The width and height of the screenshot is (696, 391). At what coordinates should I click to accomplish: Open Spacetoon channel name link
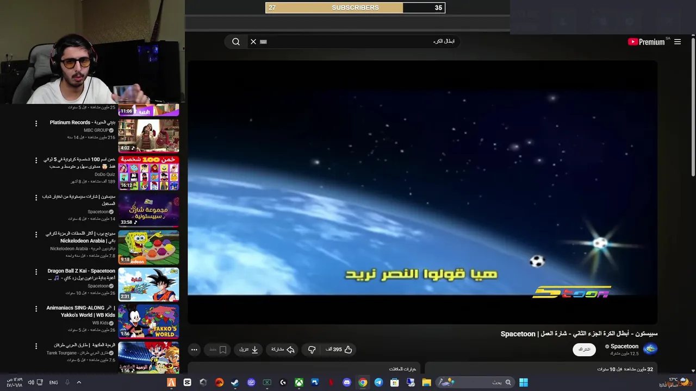point(624,346)
